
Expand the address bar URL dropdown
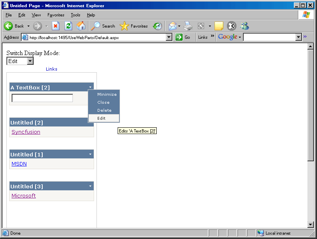(x=169, y=37)
